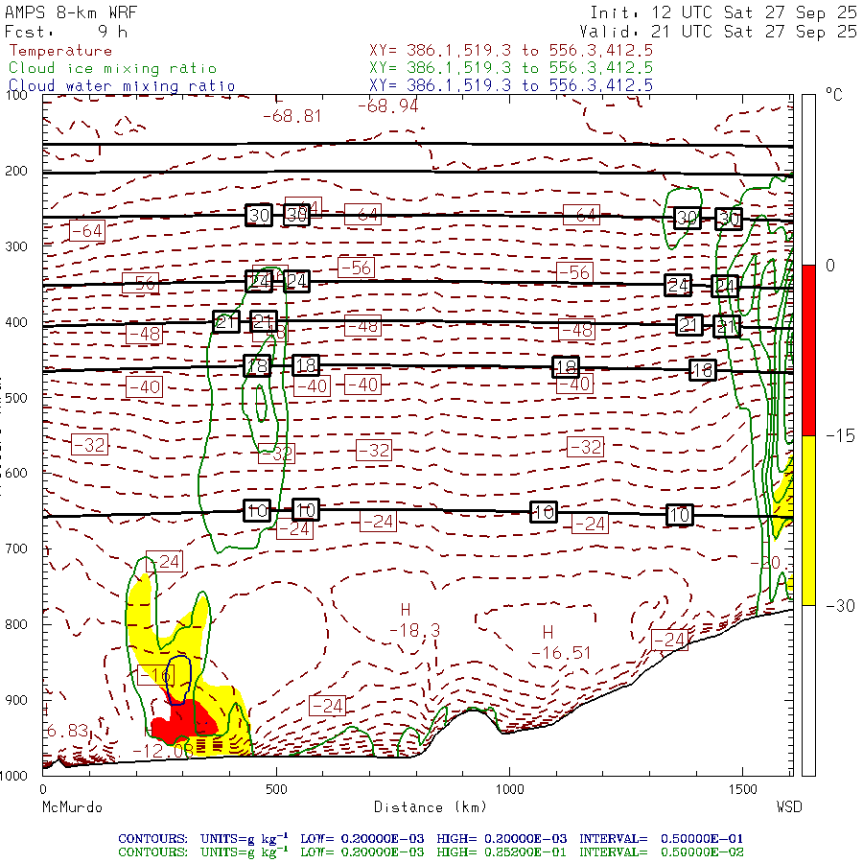The width and height of the screenshot is (863, 863).
Task: Click the red warm region in the plot
Action: 187,721
